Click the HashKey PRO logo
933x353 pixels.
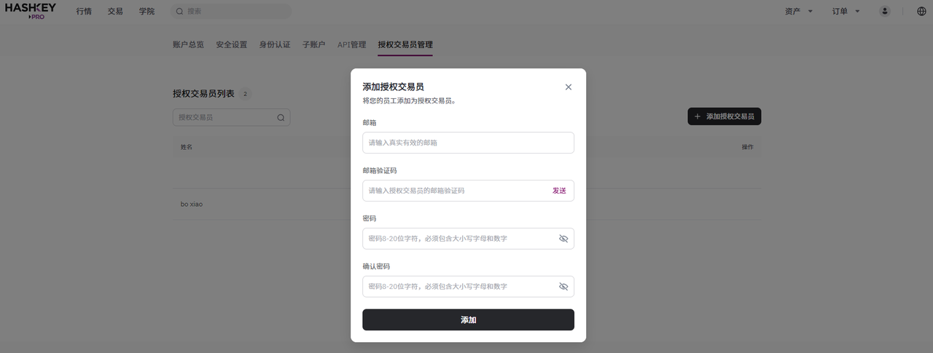pos(31,11)
